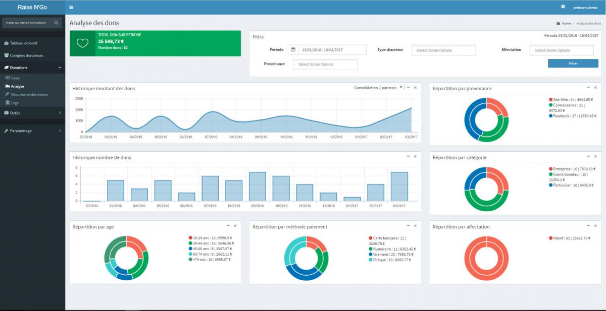Open Legs submenu item

[x=32, y=102]
